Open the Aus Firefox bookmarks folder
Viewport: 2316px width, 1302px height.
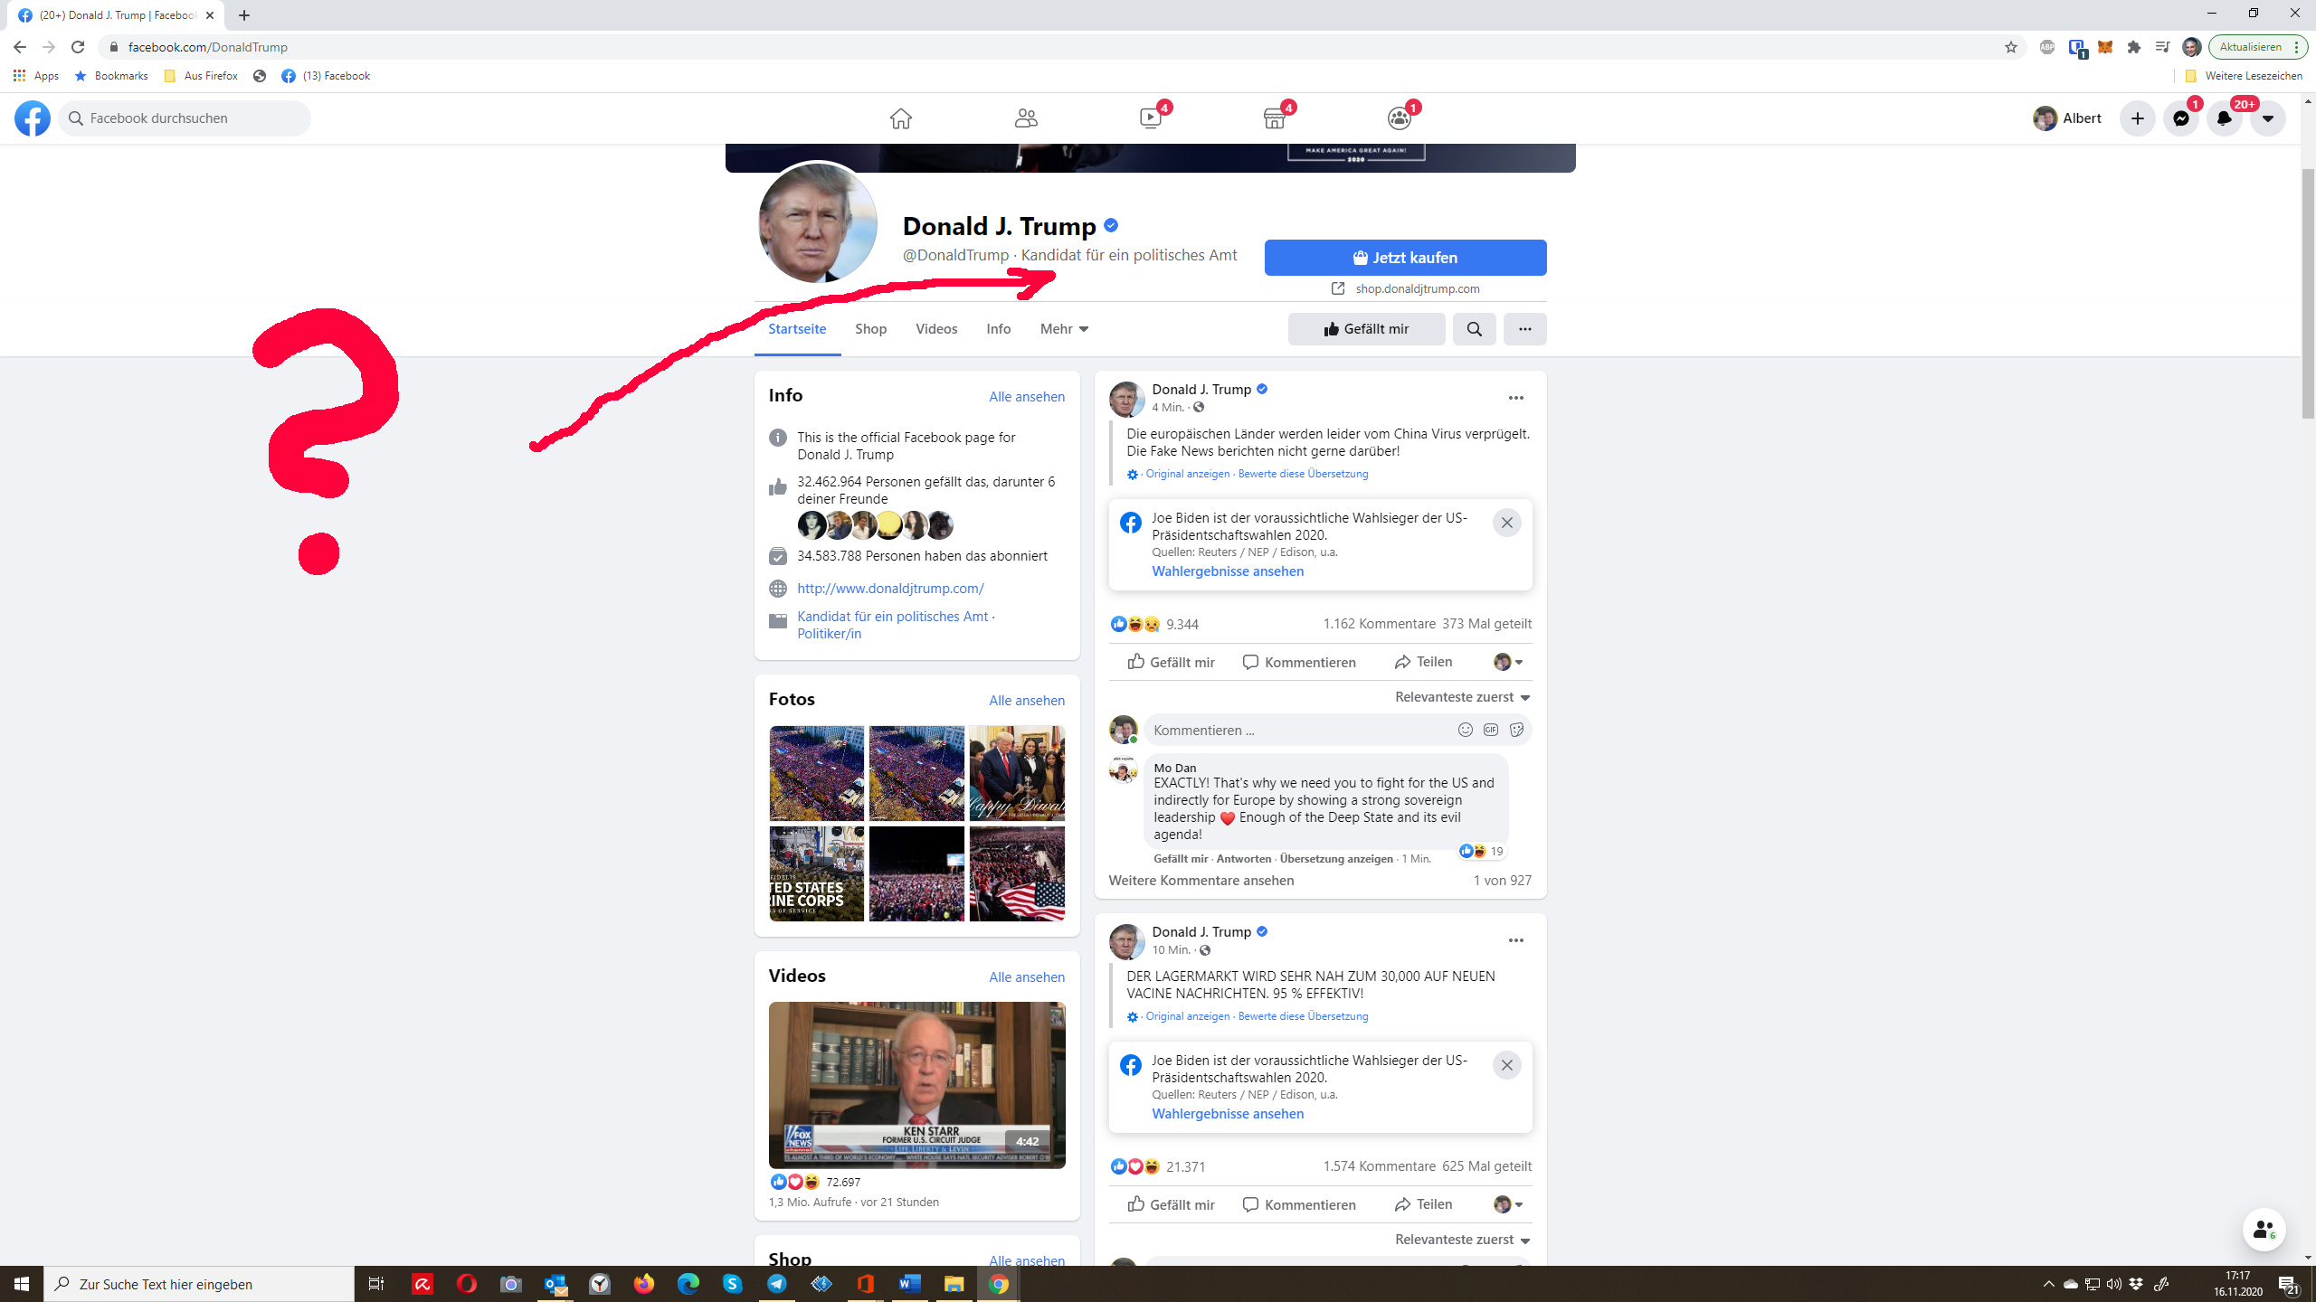[201, 76]
